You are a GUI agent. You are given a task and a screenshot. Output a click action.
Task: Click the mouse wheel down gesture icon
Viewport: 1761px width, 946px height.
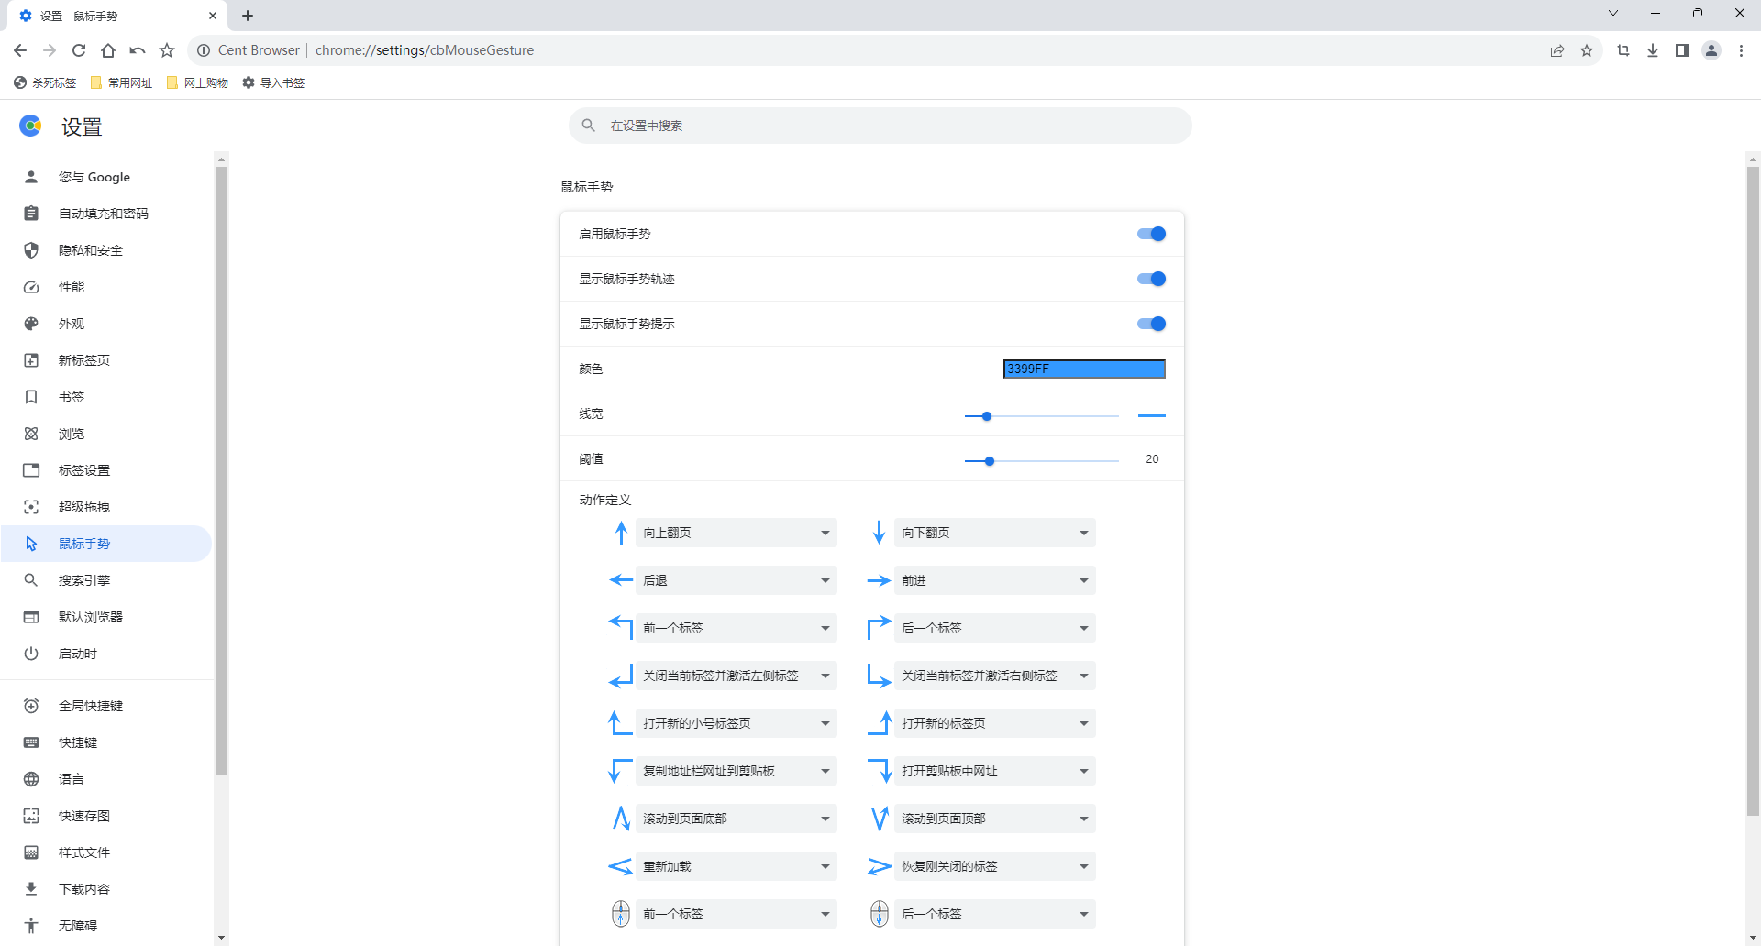(x=880, y=914)
